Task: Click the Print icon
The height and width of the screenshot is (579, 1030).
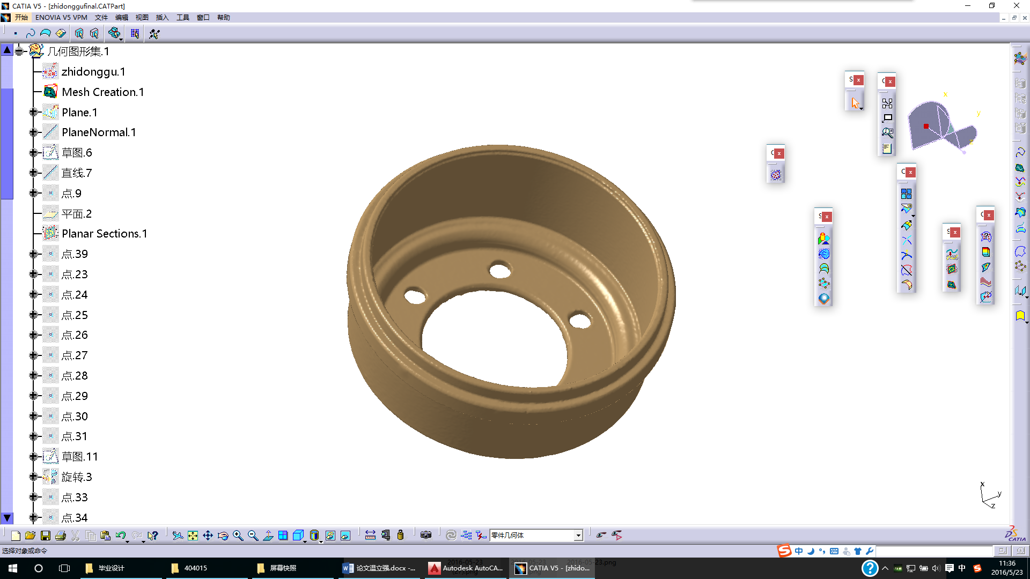Action: click(61, 535)
